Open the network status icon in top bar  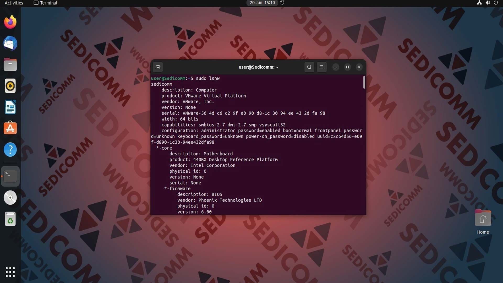click(x=479, y=3)
